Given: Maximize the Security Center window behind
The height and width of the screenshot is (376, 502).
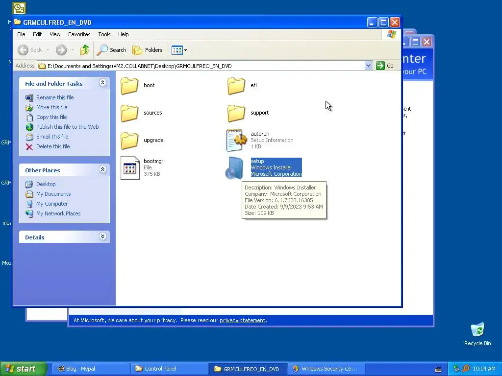Looking at the screenshot, I should (x=415, y=42).
